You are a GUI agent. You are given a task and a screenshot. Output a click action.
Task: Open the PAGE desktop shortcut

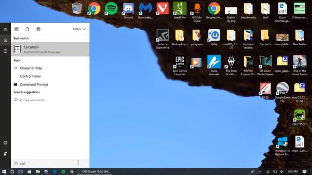click(265, 91)
